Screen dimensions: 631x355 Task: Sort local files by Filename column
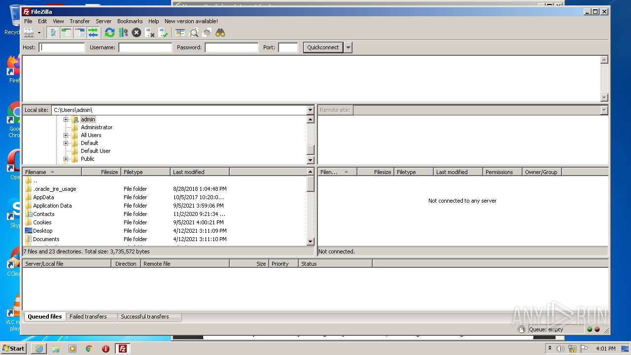coord(52,172)
